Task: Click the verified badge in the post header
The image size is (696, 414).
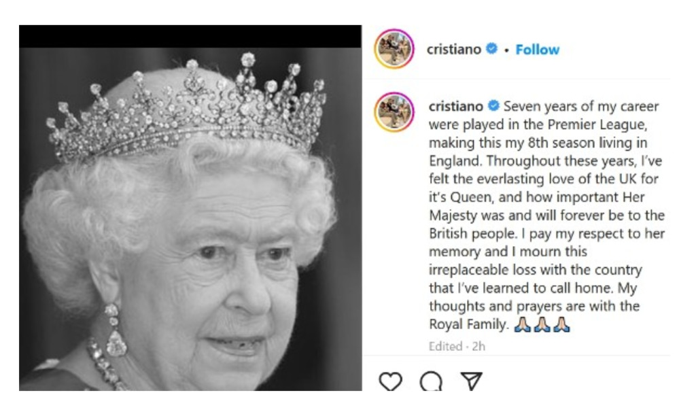Action: 491,48
